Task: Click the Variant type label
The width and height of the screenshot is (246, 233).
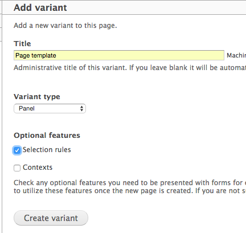Action: (x=37, y=97)
